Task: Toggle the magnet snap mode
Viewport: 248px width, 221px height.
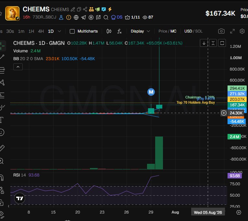Action: [x=2, y=178]
